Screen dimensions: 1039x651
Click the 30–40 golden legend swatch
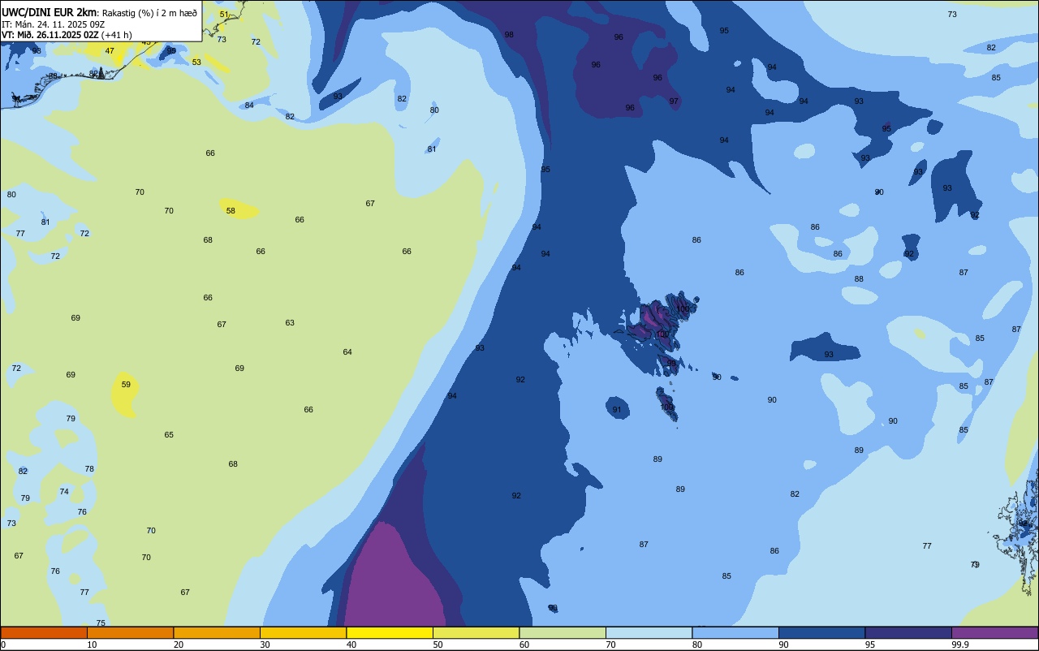pyautogui.click(x=303, y=632)
